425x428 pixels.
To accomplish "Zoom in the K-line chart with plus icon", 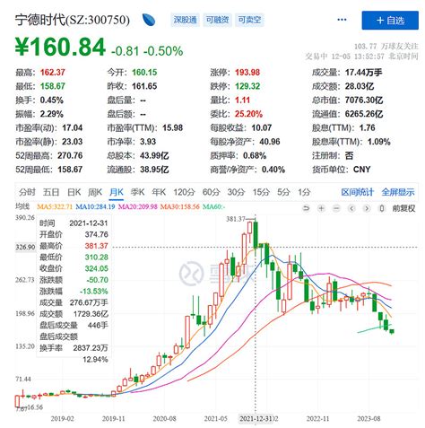I will [x=321, y=208].
